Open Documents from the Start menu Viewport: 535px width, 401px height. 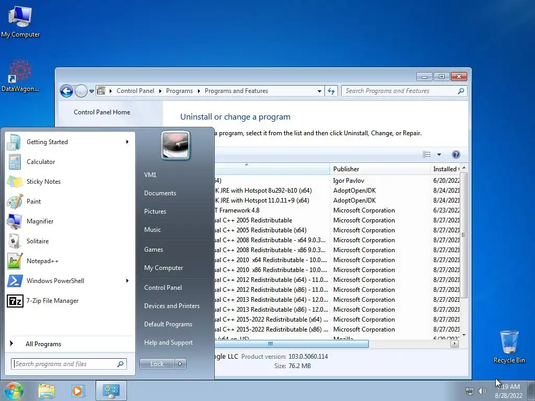coord(160,193)
